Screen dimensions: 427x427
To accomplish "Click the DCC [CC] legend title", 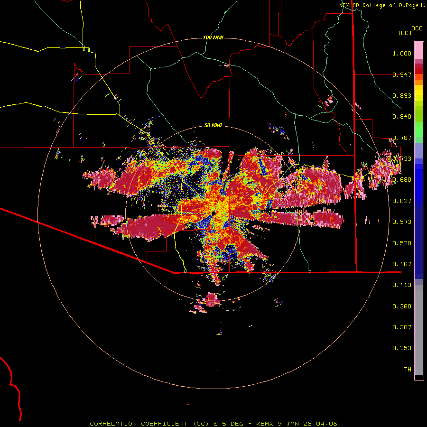I will point(410,30).
